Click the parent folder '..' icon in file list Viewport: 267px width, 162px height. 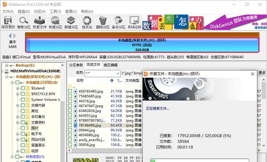70,86
